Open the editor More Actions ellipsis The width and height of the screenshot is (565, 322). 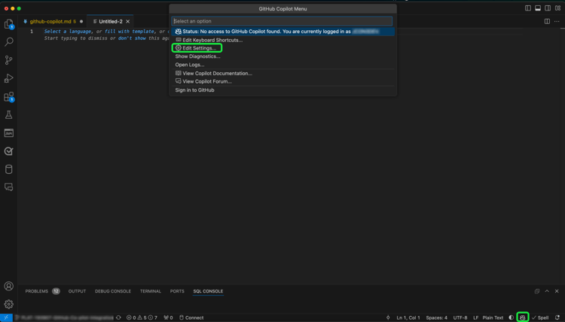[557, 22]
